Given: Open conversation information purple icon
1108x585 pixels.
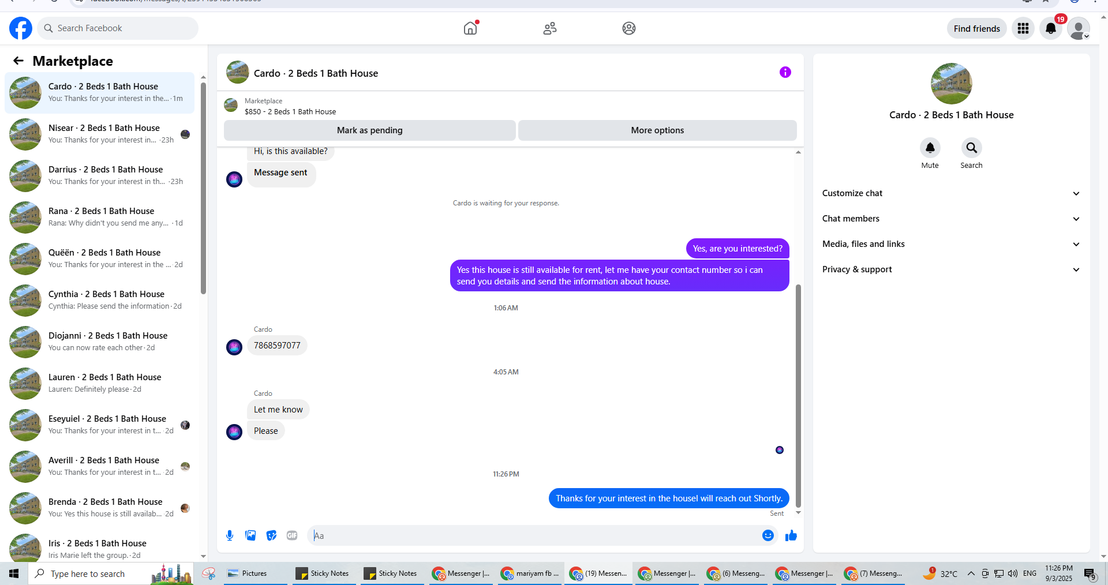Looking at the screenshot, I should (x=785, y=72).
